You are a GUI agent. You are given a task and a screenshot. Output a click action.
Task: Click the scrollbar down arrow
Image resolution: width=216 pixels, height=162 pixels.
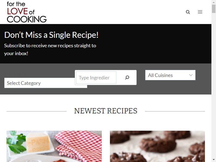[214, 160]
